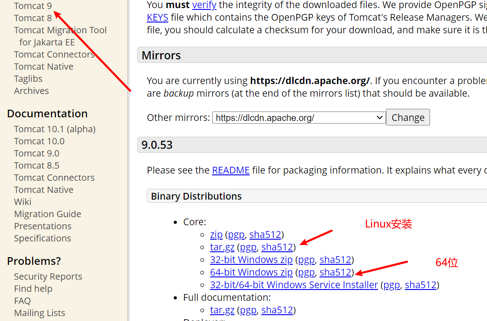
Task: Open the Migration Guide documentation
Action: tap(48, 214)
